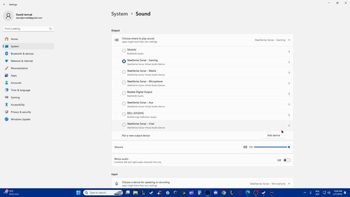
Task: Select SteelSeries Sonar - Gaming output
Action: pyautogui.click(x=124, y=61)
